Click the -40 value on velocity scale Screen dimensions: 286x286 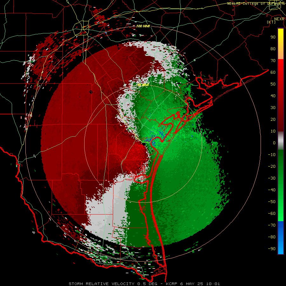[272, 190]
